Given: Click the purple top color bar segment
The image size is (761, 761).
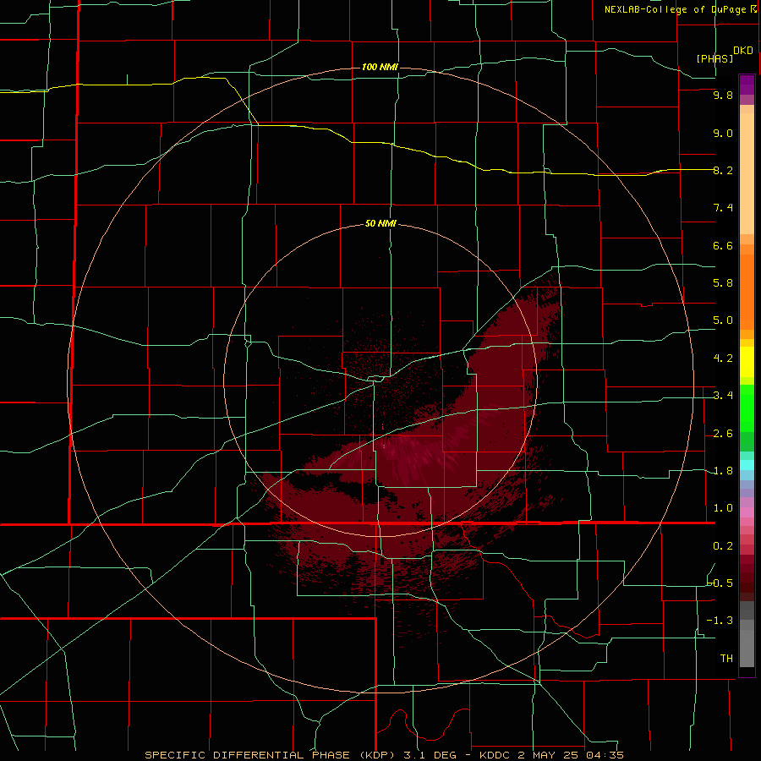Looking at the screenshot, I should point(747,85).
